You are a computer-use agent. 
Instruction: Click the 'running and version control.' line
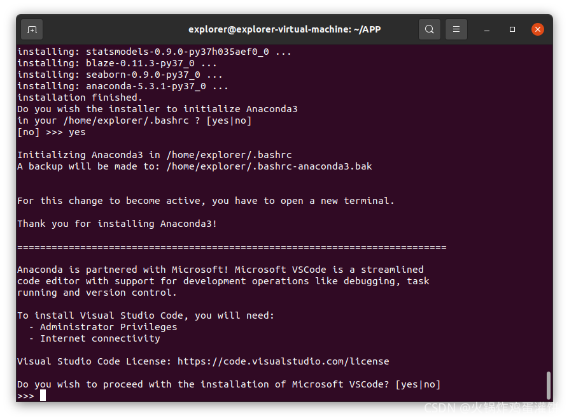(x=97, y=293)
